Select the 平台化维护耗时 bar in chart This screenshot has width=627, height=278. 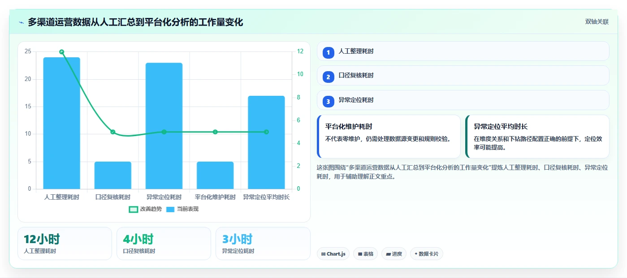pos(215,175)
